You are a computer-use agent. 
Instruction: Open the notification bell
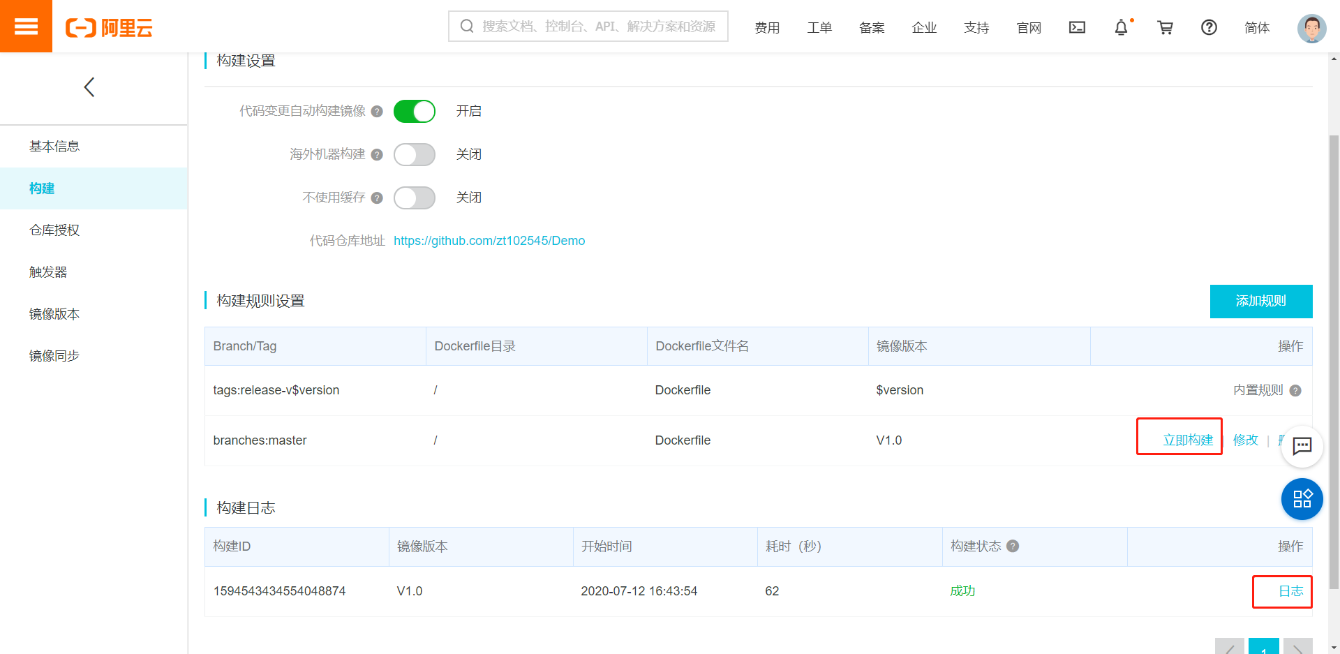[x=1121, y=27]
